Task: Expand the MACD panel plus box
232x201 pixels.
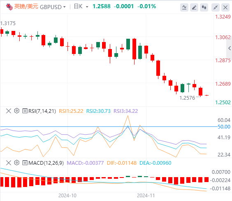Action: coord(25,163)
